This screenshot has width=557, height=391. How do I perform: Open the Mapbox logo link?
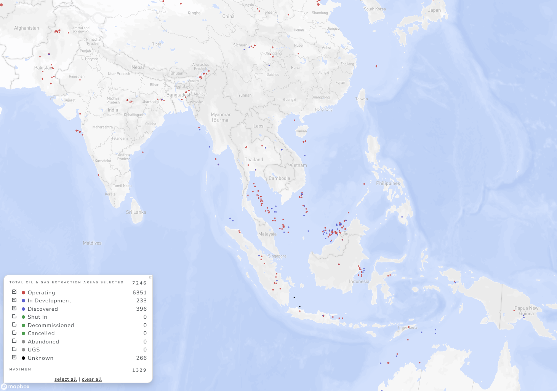(15, 386)
